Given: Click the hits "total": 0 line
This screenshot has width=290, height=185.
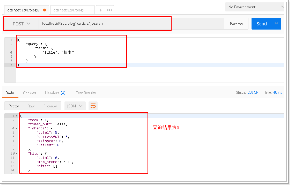Looking at the screenshot, I should pos(48,158).
